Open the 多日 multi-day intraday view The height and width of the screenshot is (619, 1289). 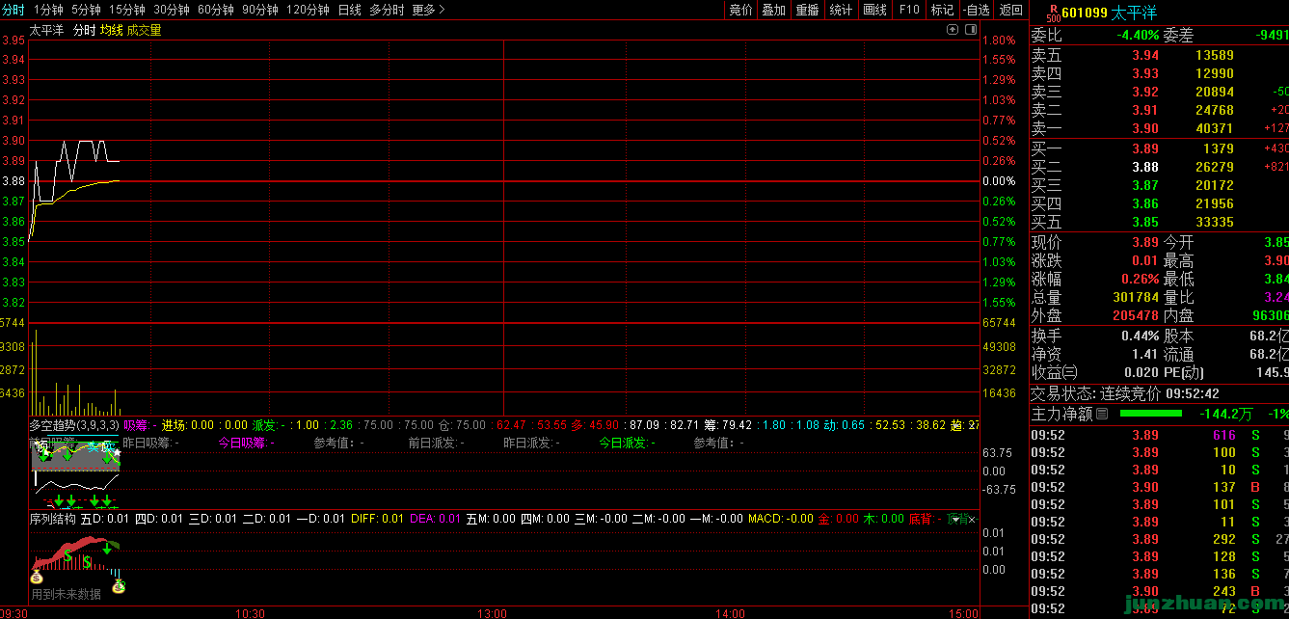tap(387, 10)
